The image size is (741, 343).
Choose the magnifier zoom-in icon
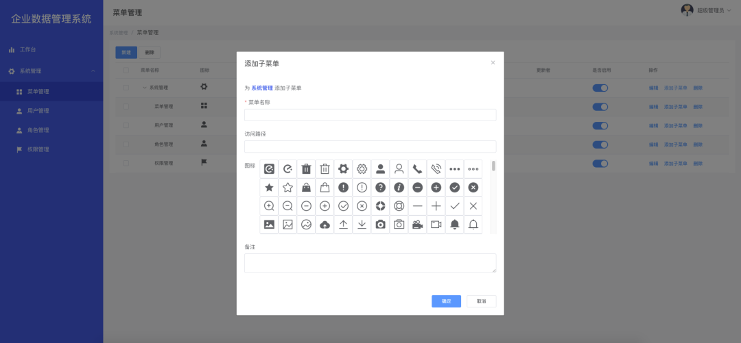269,206
